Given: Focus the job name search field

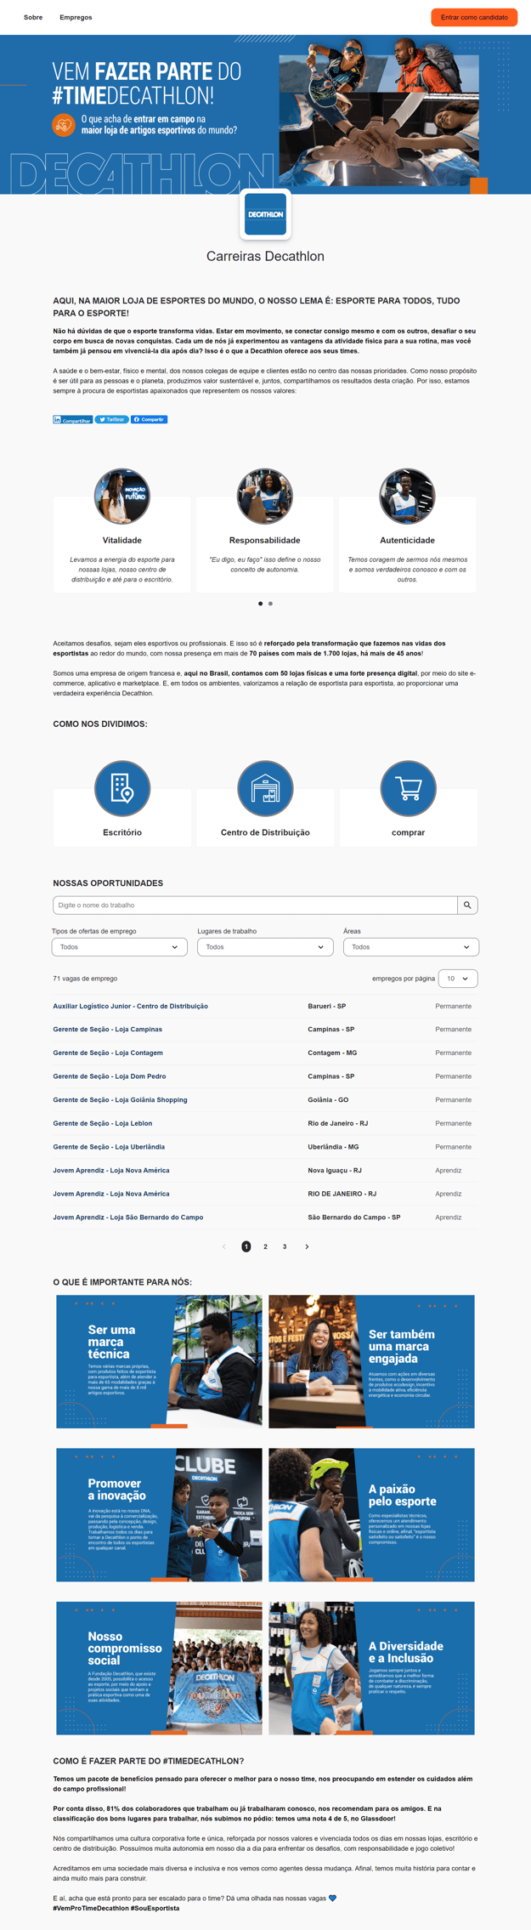Looking at the screenshot, I should 255,905.
